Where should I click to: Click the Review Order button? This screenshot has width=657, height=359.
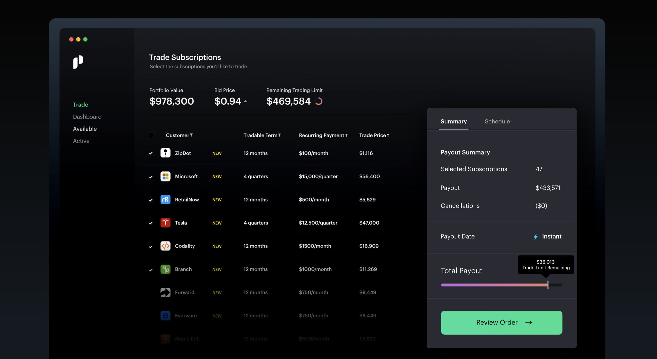(502, 322)
